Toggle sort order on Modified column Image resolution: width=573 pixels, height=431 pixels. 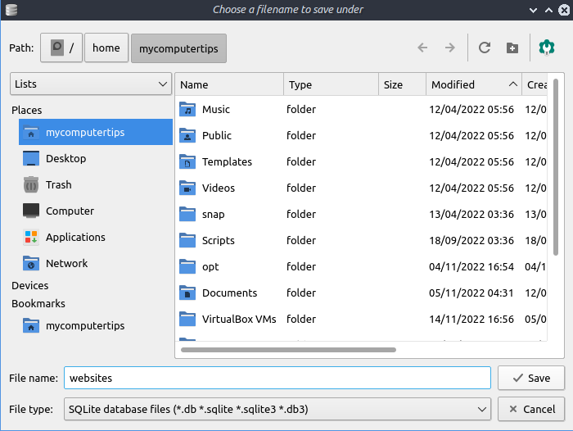click(474, 84)
